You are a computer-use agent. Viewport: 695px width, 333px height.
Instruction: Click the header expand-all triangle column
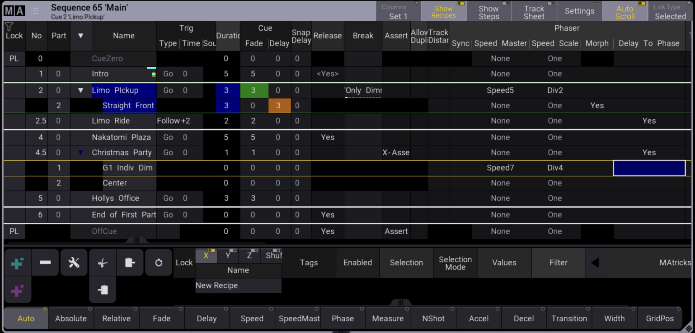81,36
